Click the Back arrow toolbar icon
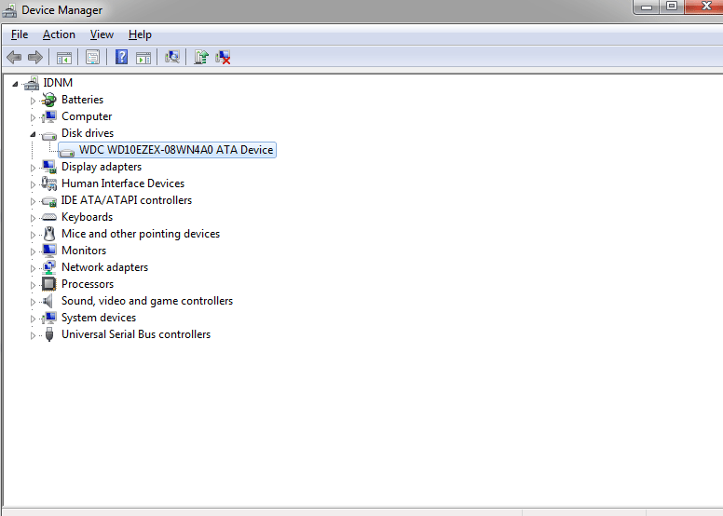723x516 pixels. [14, 57]
